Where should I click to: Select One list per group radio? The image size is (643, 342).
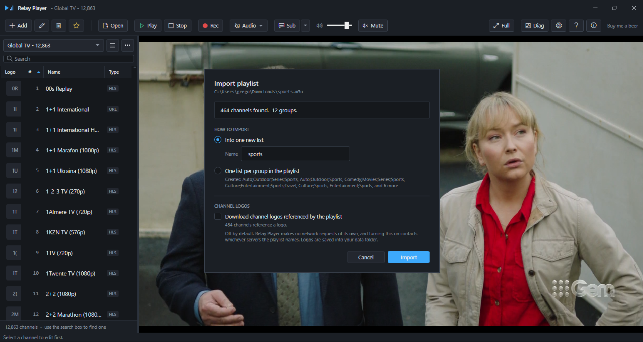[218, 171]
